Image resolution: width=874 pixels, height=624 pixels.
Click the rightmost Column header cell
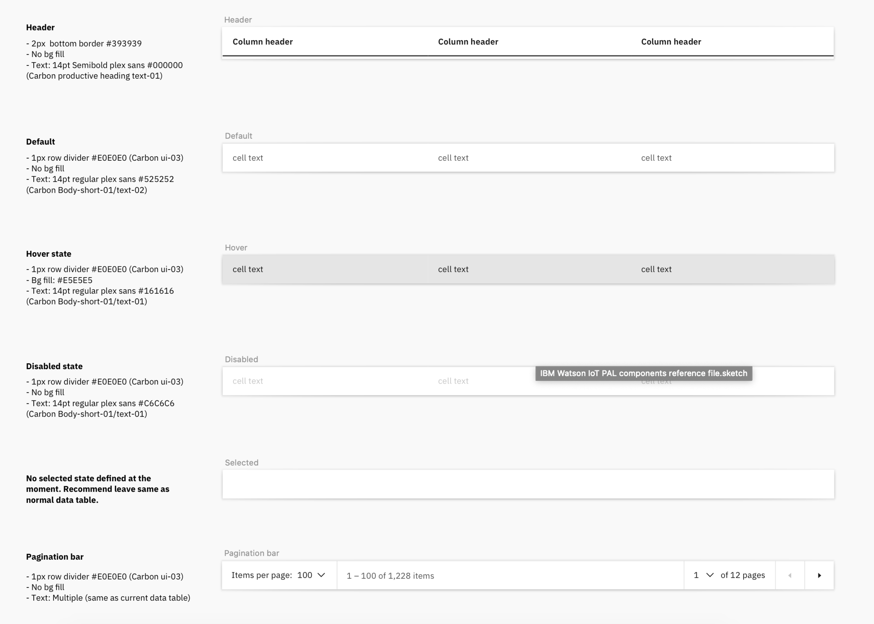pos(670,42)
